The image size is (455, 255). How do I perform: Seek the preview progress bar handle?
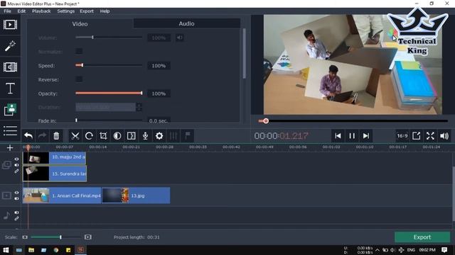click(266, 121)
